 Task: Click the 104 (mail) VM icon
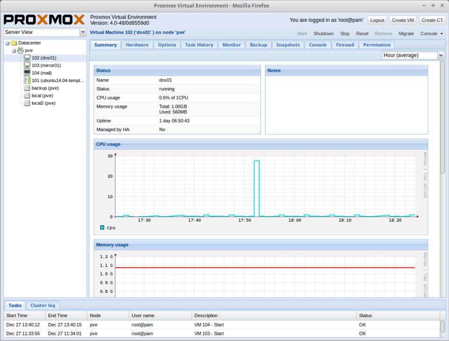click(27, 73)
